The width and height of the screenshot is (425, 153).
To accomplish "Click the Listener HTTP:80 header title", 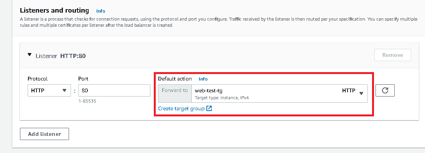I will (x=61, y=56).
